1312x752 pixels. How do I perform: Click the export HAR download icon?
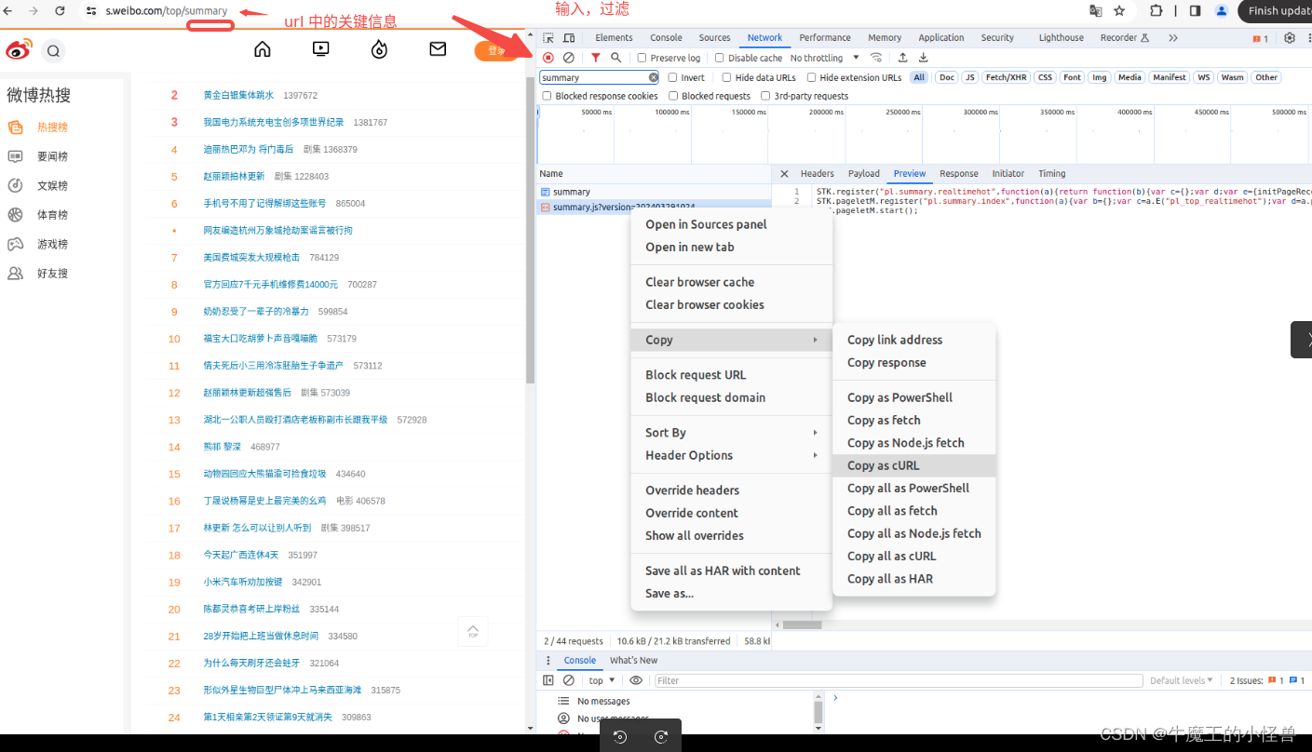[x=923, y=58]
